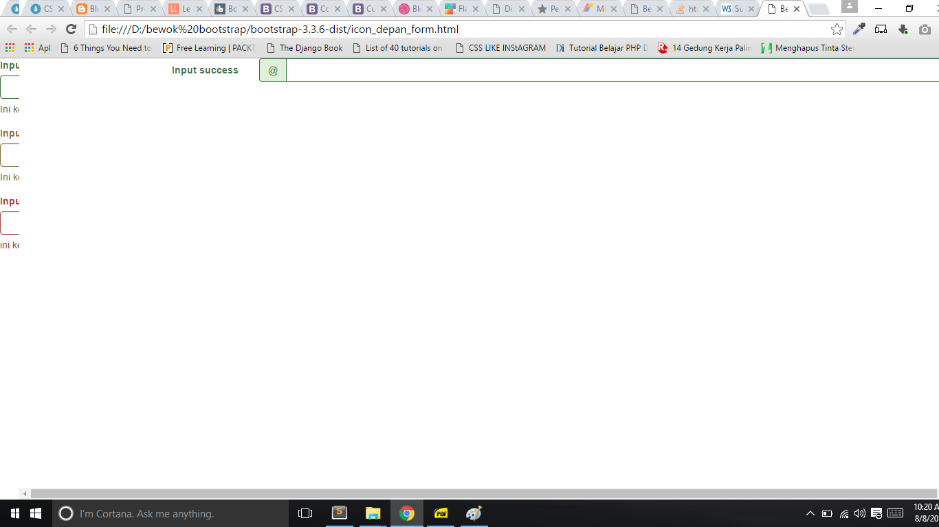The height and width of the screenshot is (527, 939).
Task: Click the Chrome taskbar icon
Action: (407, 513)
